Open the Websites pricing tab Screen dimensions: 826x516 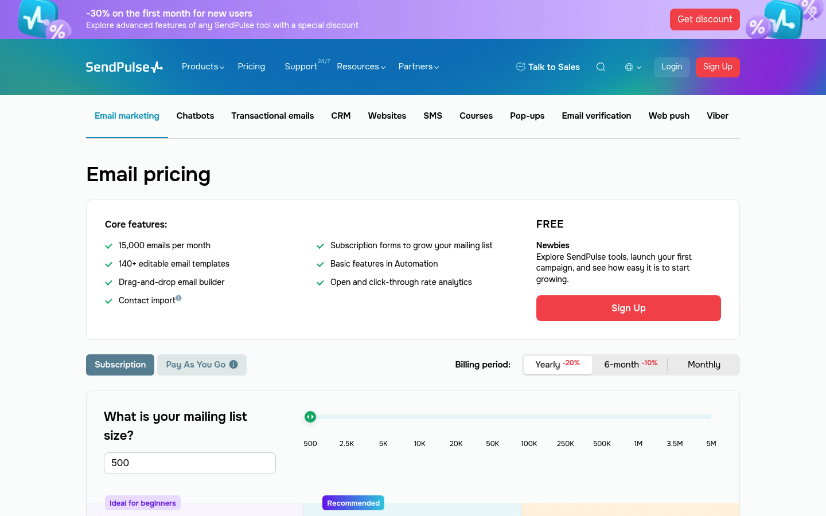(387, 116)
